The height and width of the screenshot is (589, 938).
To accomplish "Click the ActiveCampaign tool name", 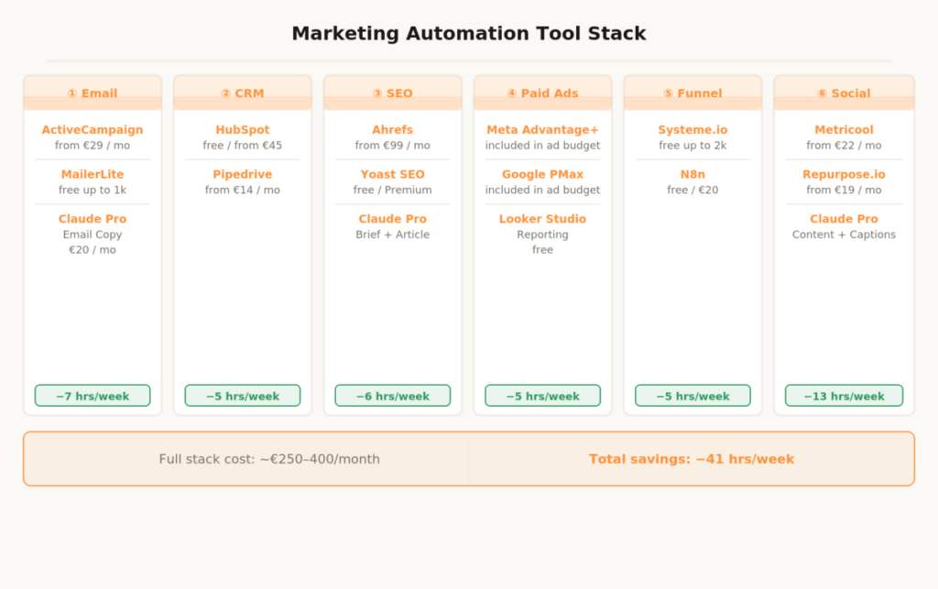I will 93,130.
